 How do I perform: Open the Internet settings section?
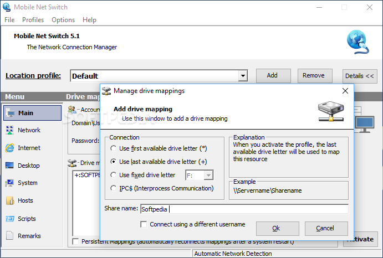click(28, 148)
